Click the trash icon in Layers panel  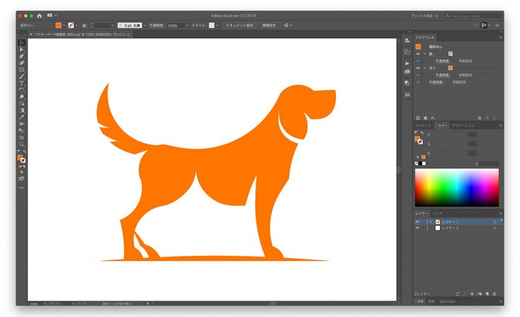tap(494, 294)
